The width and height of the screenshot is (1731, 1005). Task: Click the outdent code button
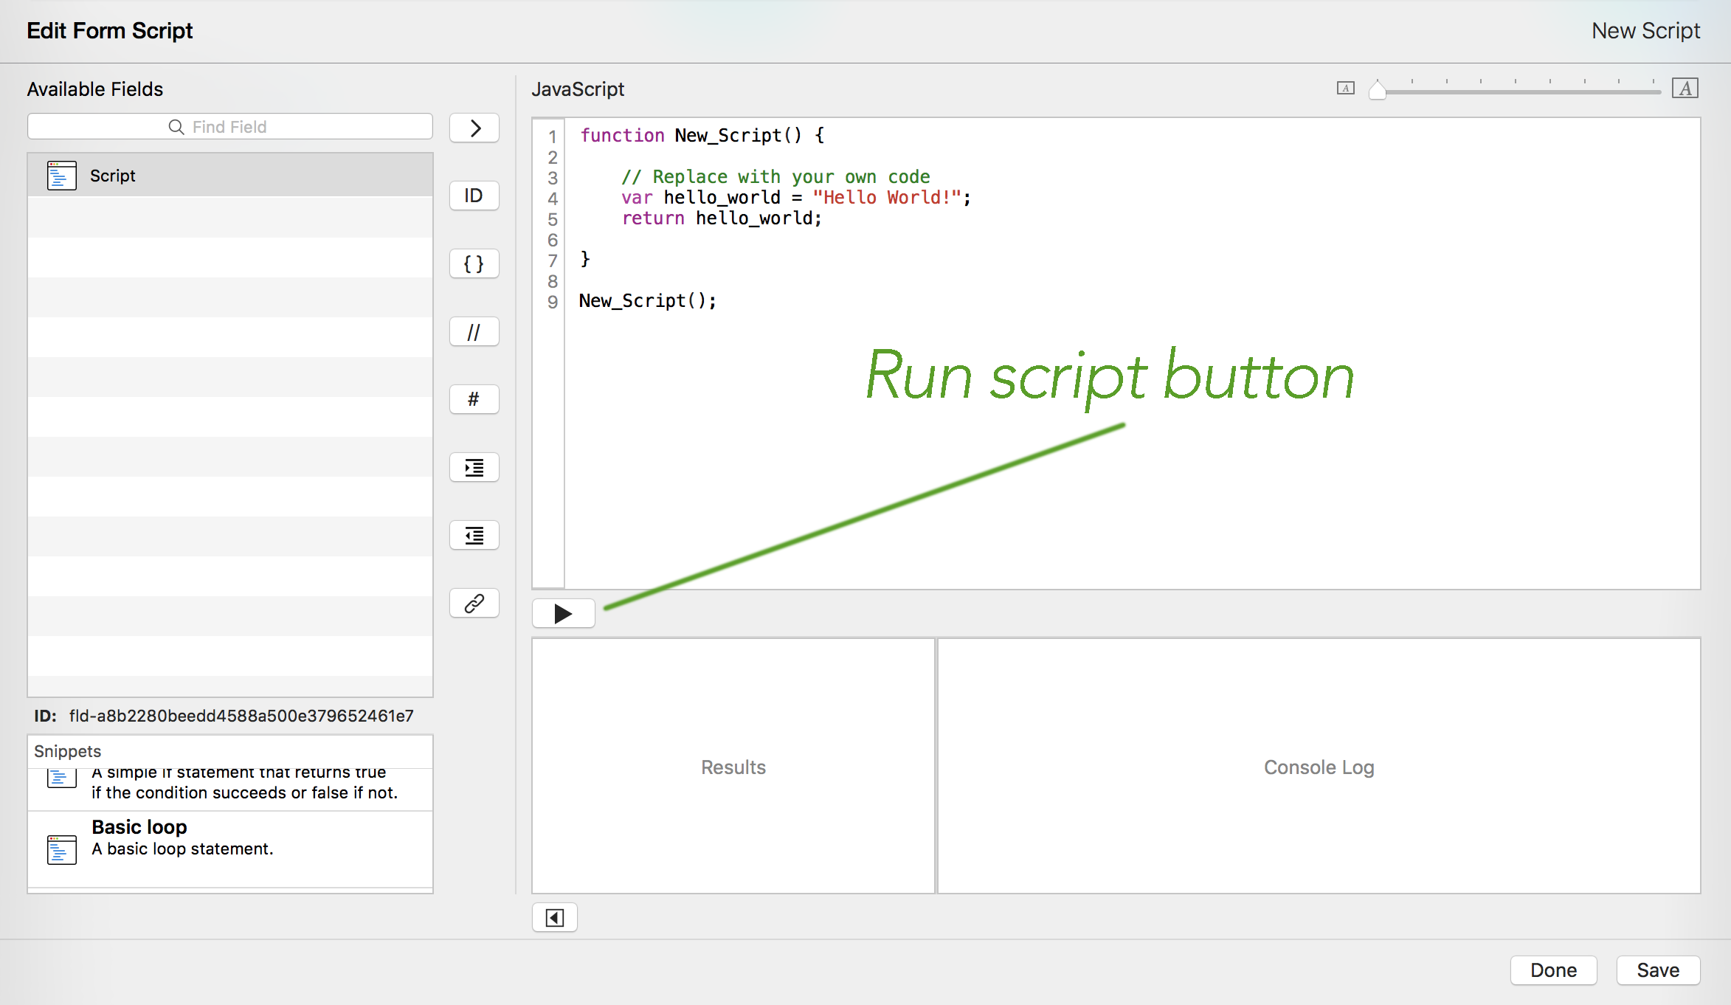tap(474, 535)
